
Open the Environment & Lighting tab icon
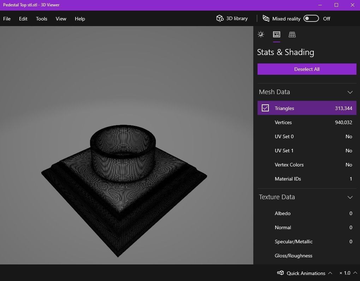[x=261, y=35]
